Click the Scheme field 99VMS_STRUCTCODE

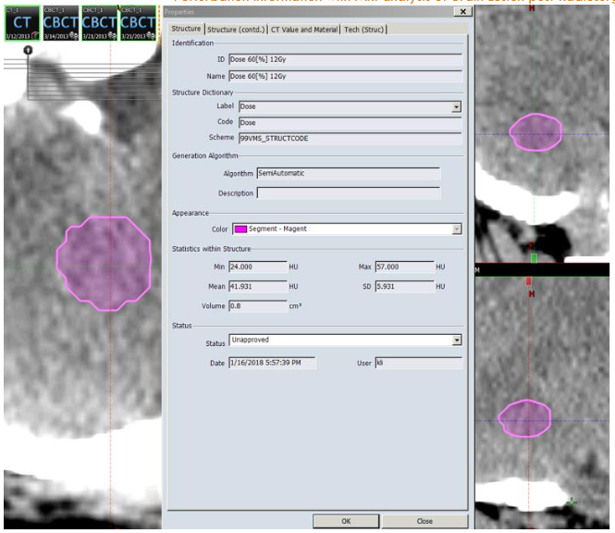click(350, 138)
